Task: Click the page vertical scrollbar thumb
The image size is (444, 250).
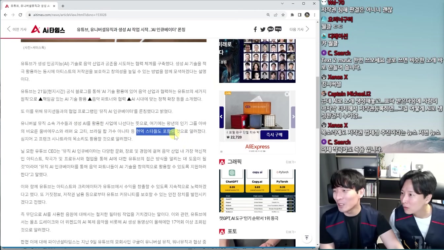Action: (317, 103)
